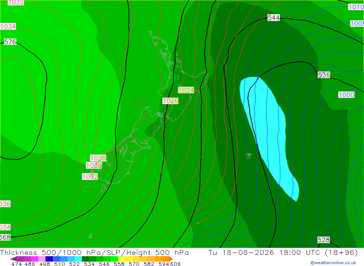This screenshot has height=266, width=364.
Task: Select the 1028 pressure isobar label
Action: coord(98,158)
